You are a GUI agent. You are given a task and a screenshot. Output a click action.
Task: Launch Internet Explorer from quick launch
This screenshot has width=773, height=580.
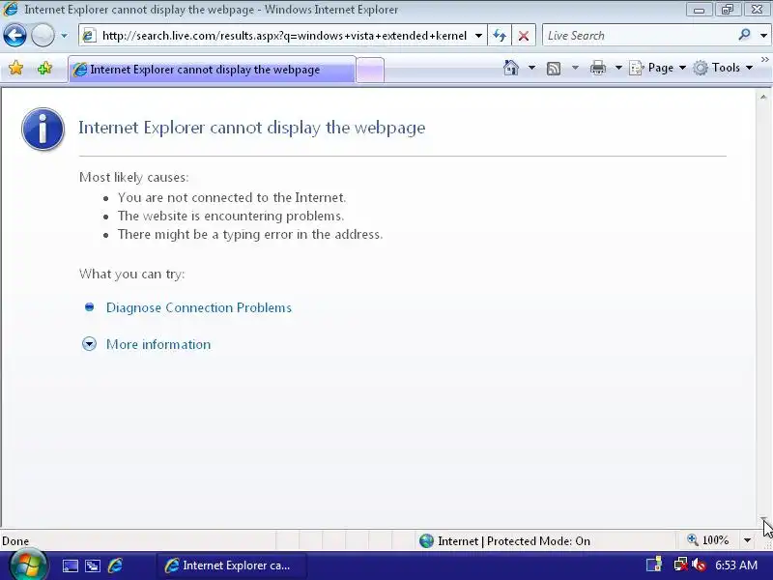point(115,565)
